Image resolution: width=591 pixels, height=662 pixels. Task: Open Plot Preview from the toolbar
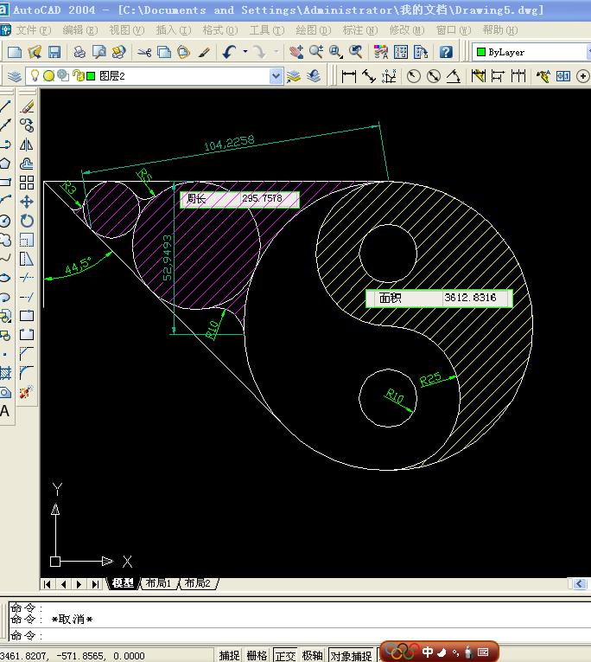click(x=99, y=52)
